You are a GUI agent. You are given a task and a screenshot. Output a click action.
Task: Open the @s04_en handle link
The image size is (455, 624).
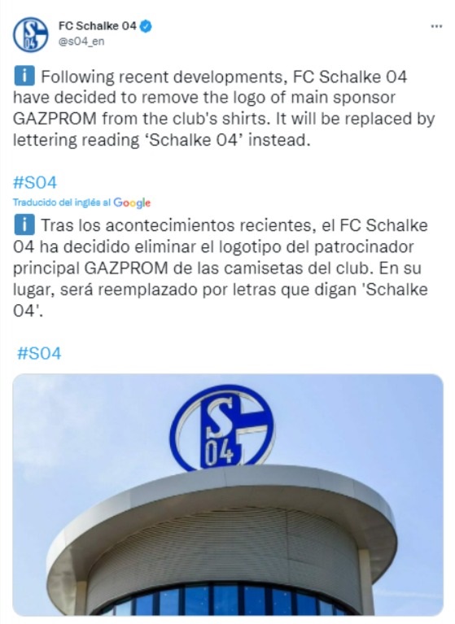81,41
